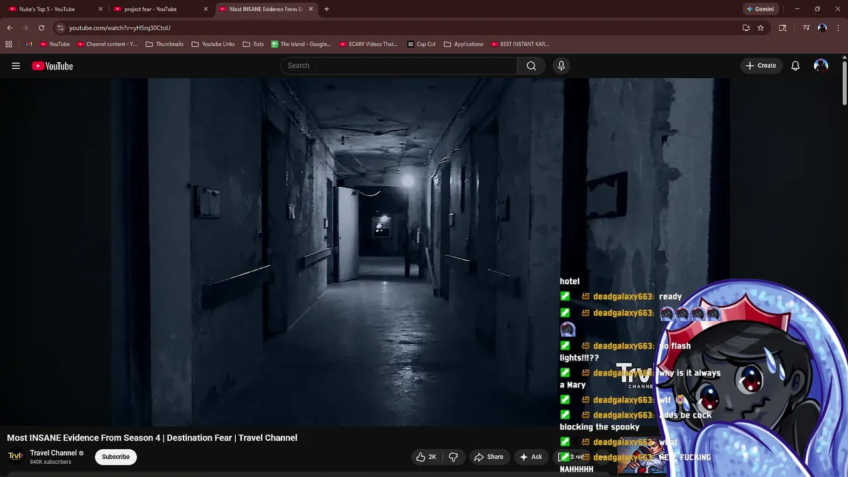Open the SCARY Videos That bookmark
The image size is (848, 477).
coord(368,44)
